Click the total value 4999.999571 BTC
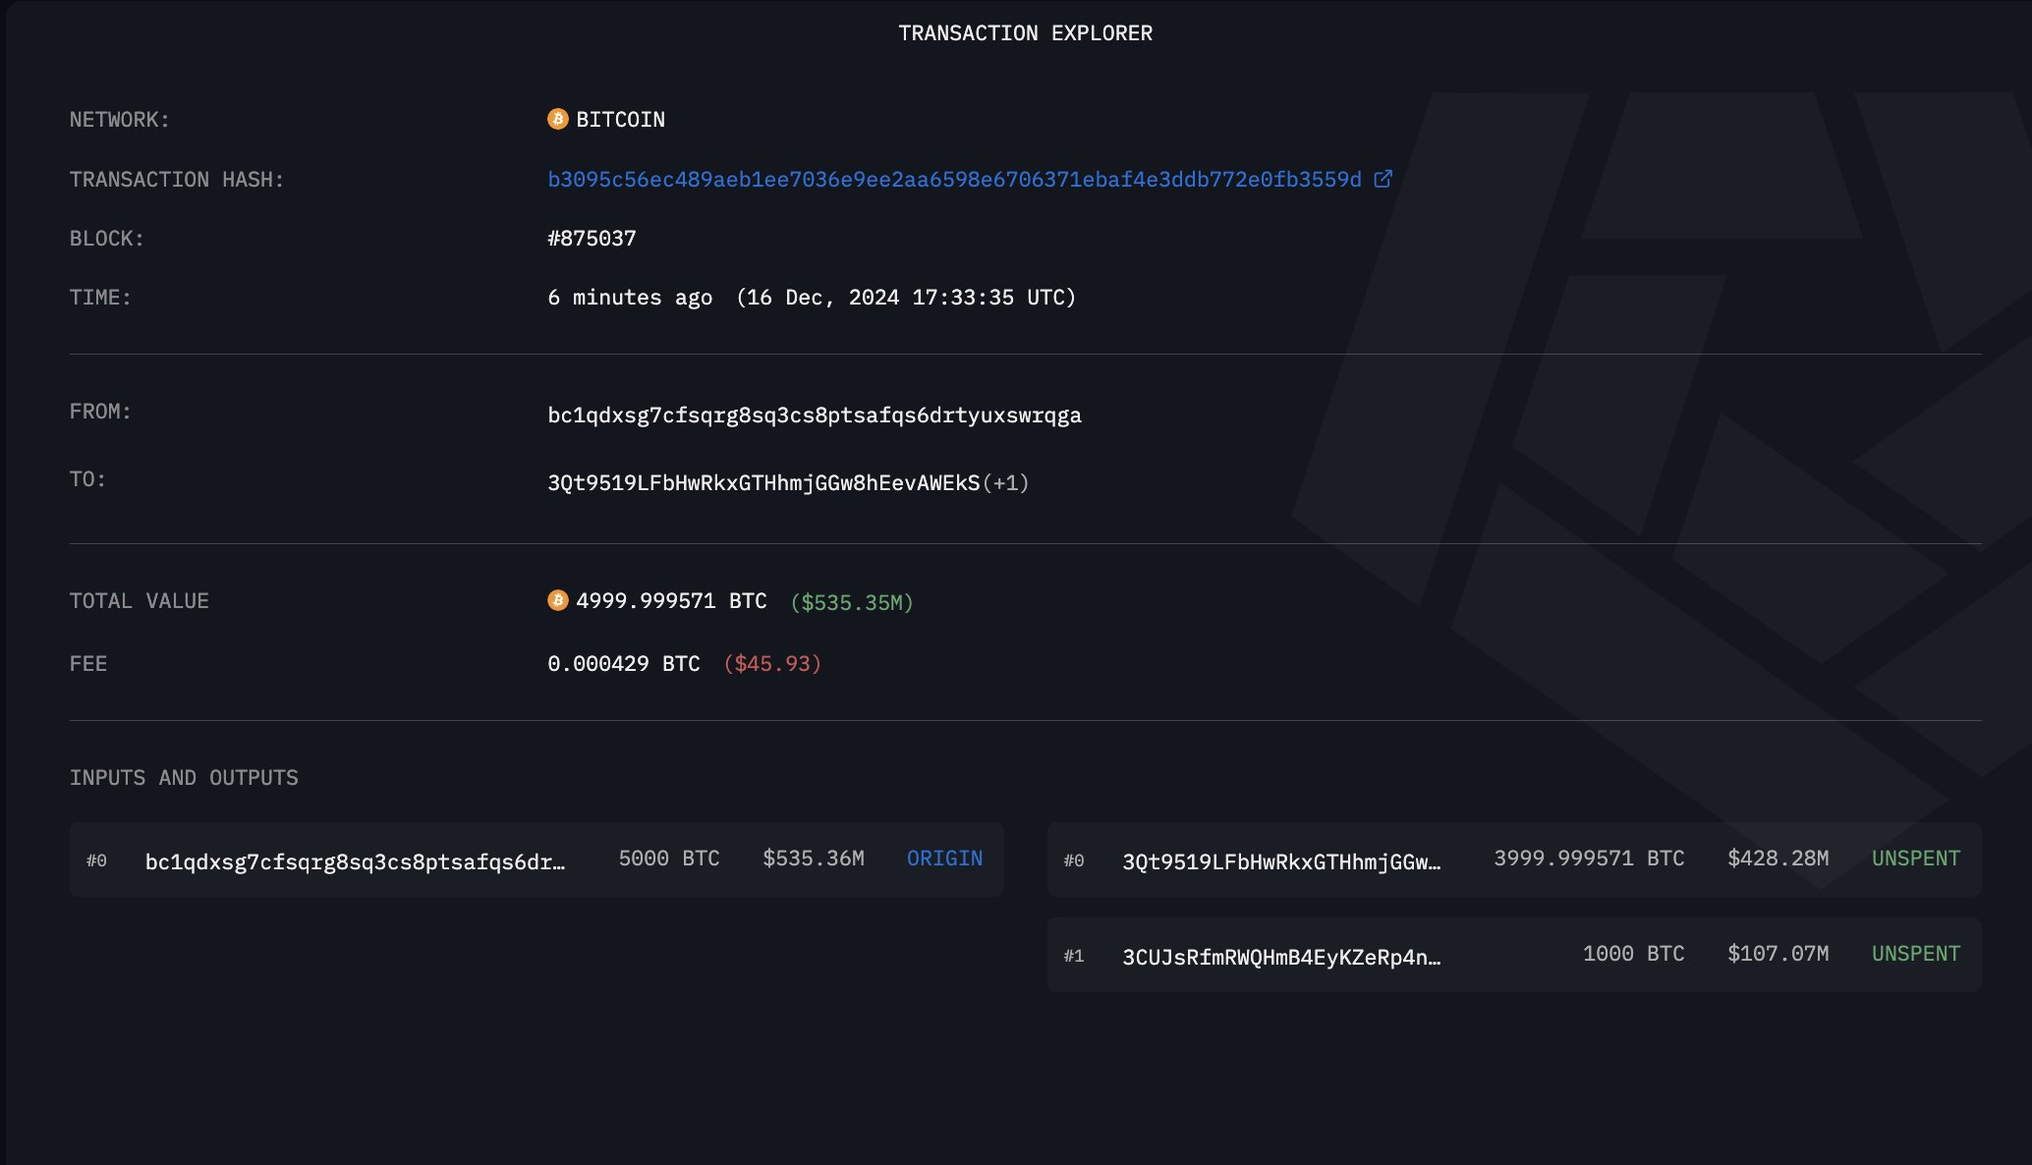 [x=671, y=601]
